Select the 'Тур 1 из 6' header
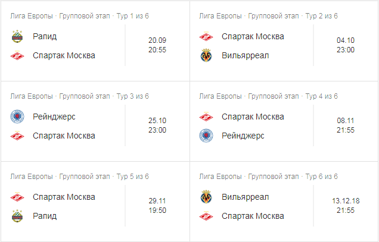Screen dimensions: 379x242 tap(132, 16)
